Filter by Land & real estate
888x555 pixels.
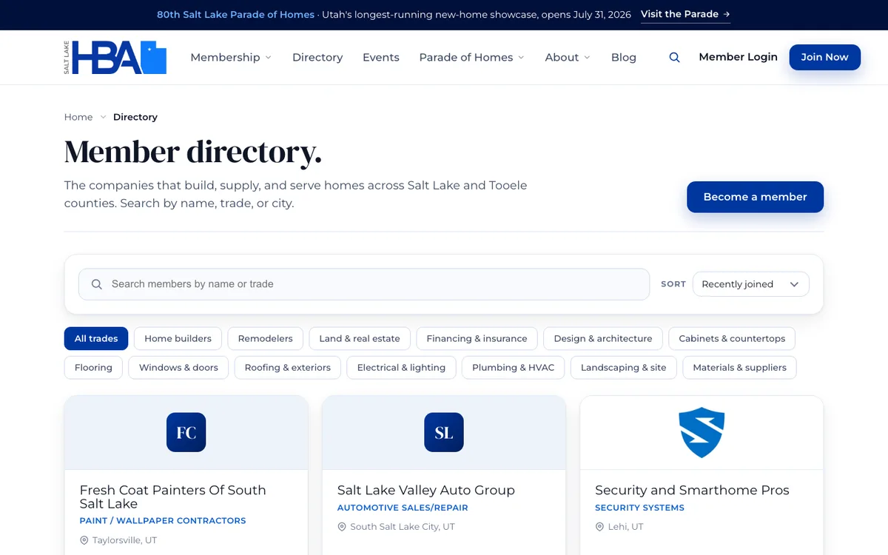pyautogui.click(x=360, y=338)
